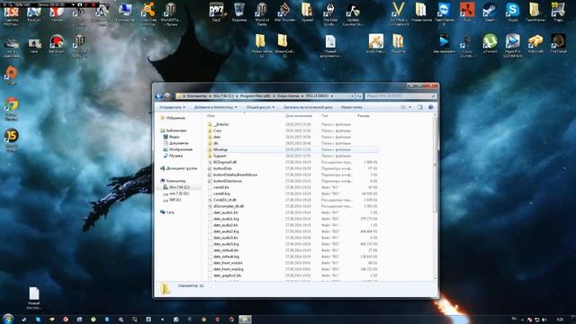Select the Компьютер desktop icon
The image size is (576, 324).
point(125,13)
